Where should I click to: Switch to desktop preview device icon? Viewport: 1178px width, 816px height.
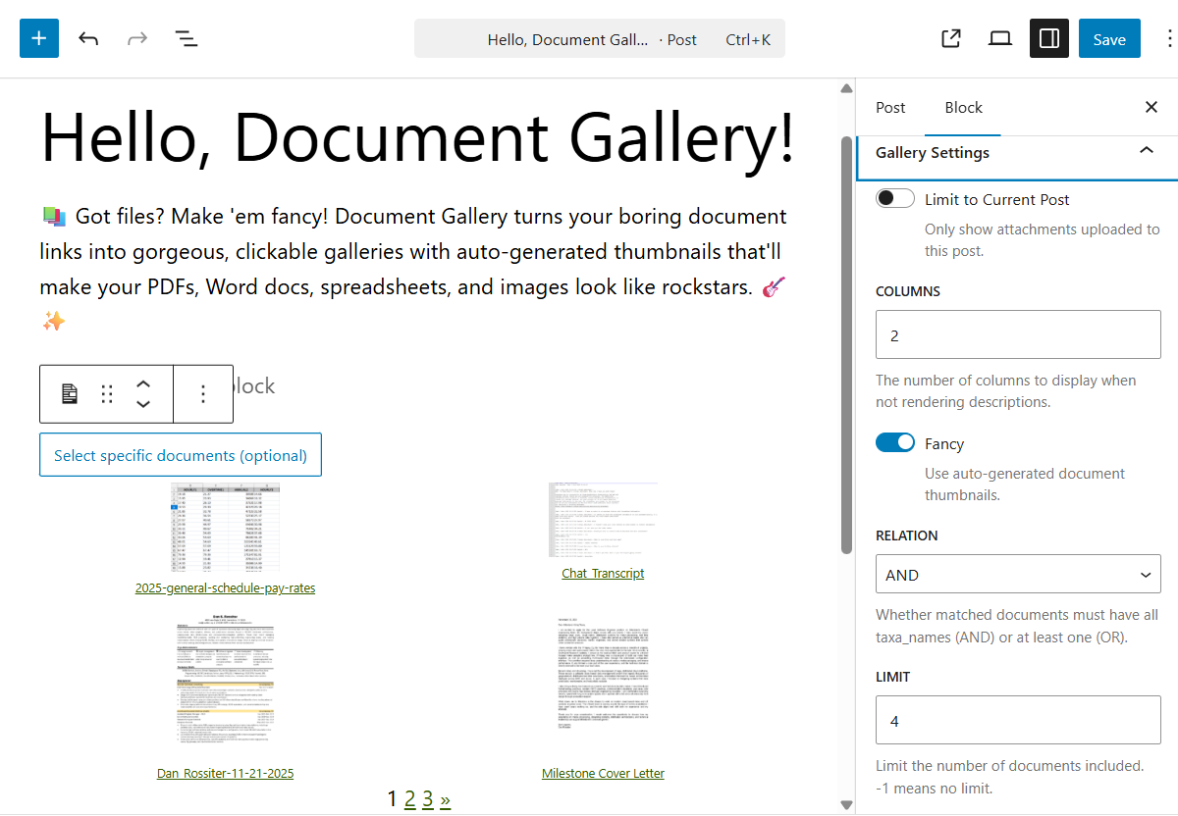click(999, 38)
